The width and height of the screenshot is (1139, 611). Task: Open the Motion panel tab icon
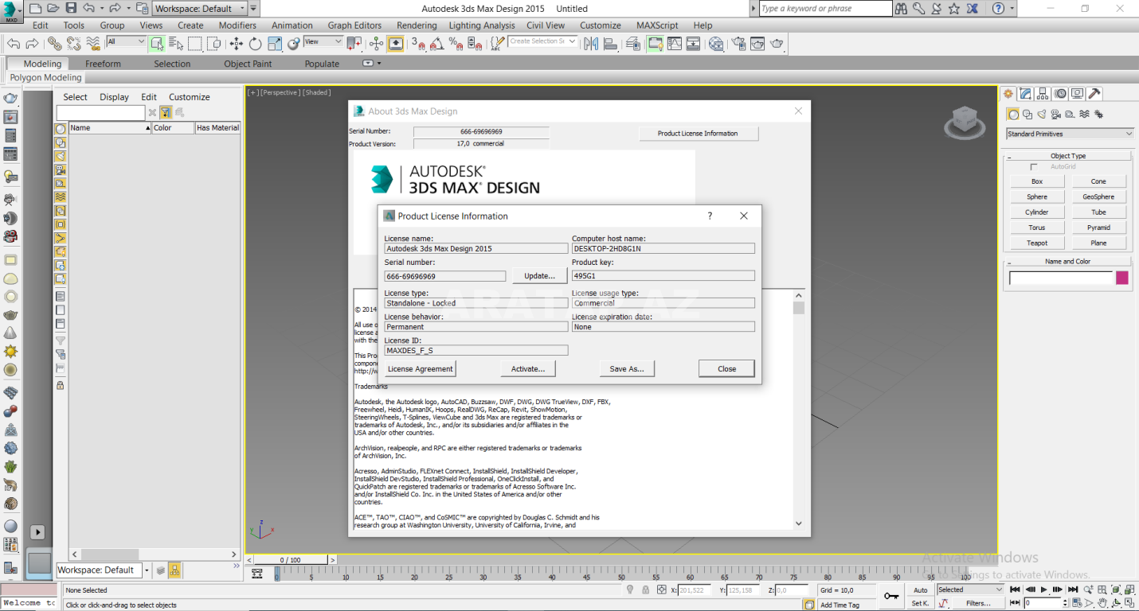point(1060,93)
